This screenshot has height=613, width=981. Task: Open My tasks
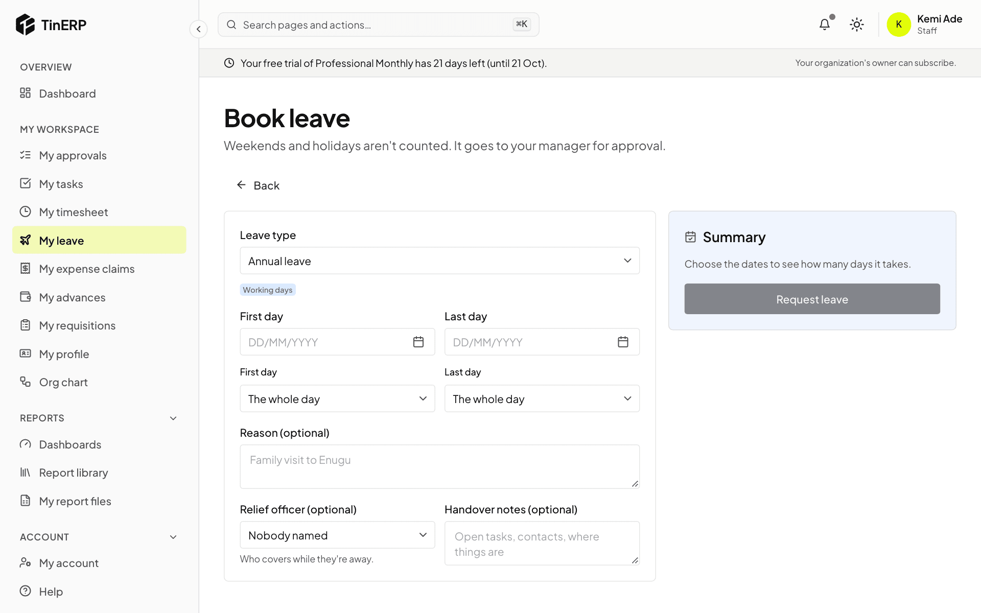[x=99, y=184]
